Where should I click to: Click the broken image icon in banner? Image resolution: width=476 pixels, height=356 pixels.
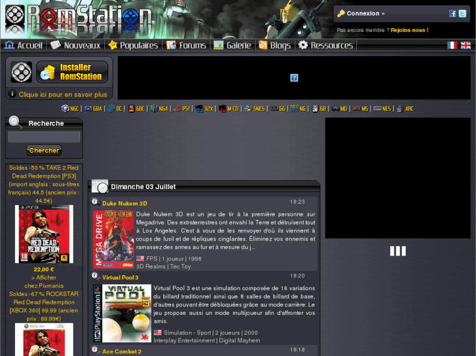click(294, 78)
